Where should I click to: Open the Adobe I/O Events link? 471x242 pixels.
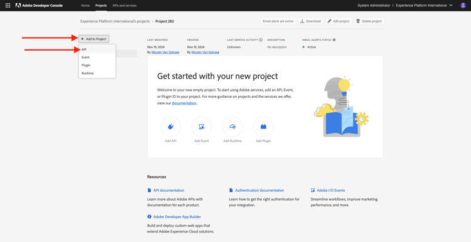331,191
